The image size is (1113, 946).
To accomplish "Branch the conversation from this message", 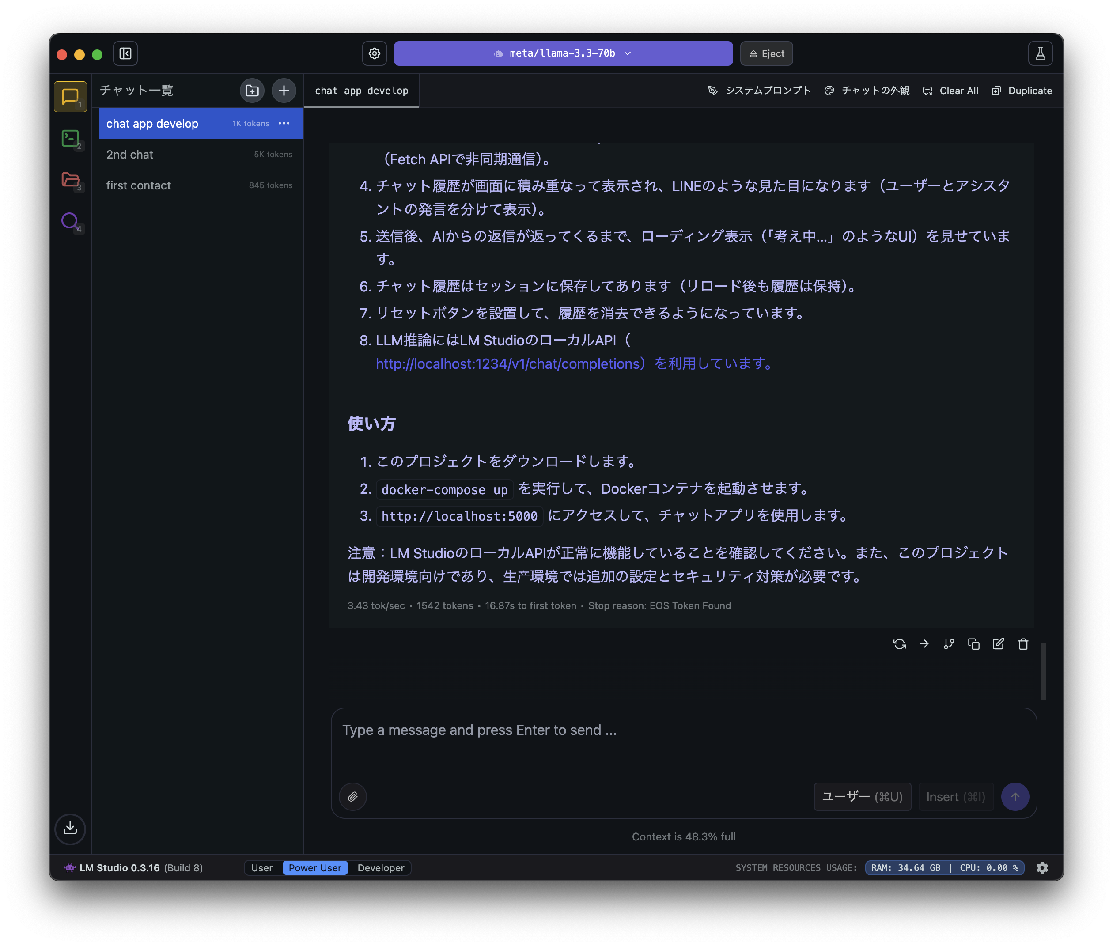I will tap(949, 644).
